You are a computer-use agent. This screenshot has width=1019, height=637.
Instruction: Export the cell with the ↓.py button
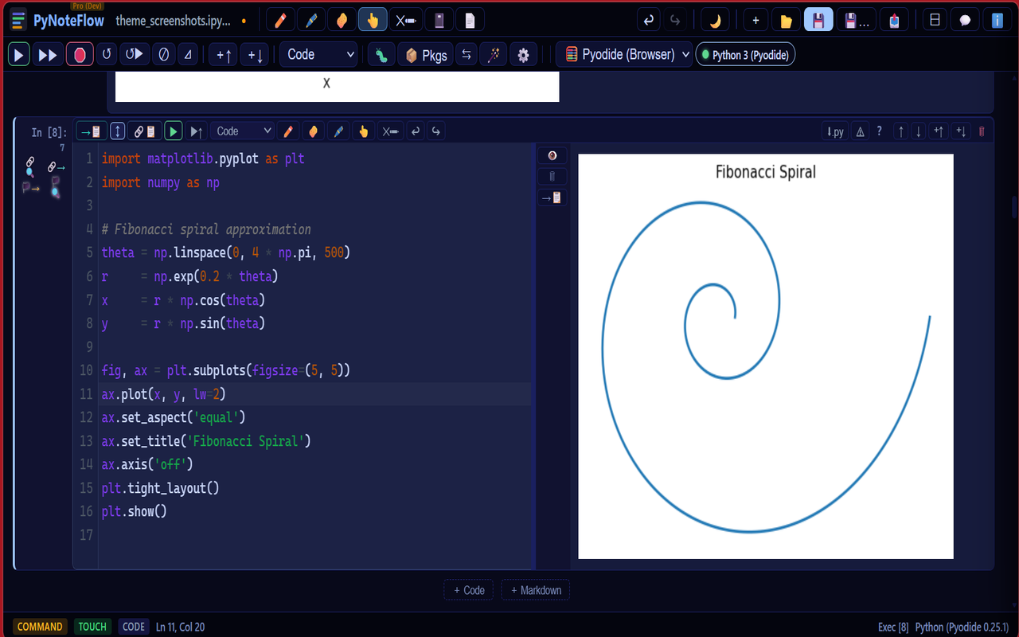[835, 132]
